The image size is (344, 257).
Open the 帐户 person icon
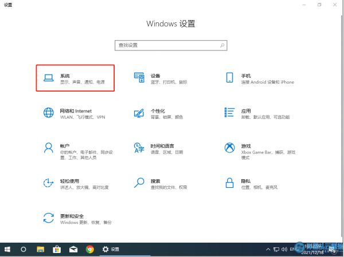pyautogui.click(x=49, y=148)
